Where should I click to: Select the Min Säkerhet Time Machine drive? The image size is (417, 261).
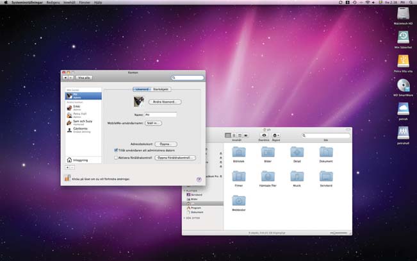coord(403,37)
